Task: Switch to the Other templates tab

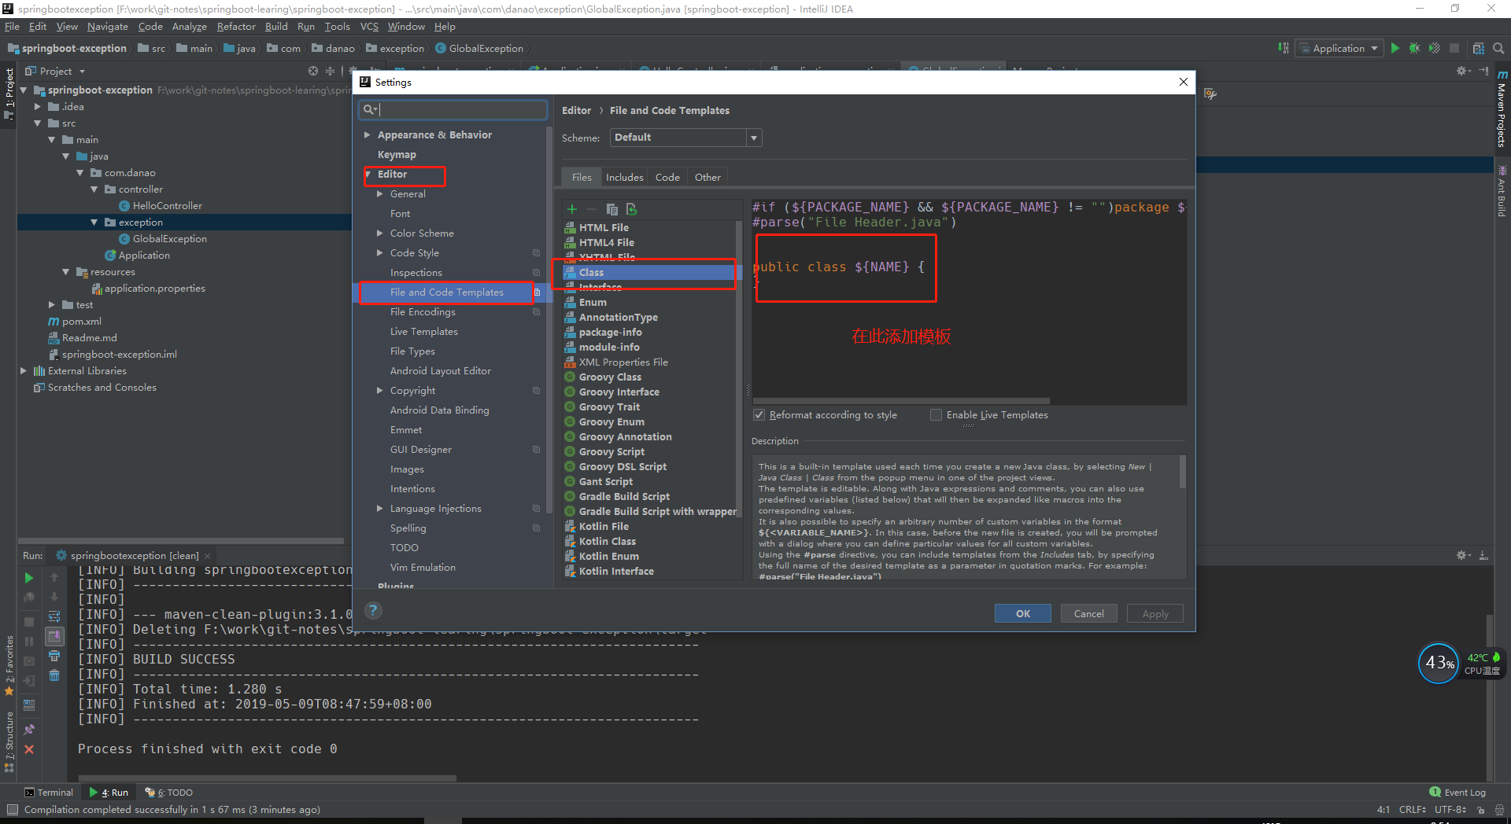Action: [x=707, y=178]
